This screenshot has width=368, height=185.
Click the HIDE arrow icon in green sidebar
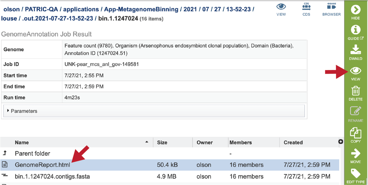(356, 10)
